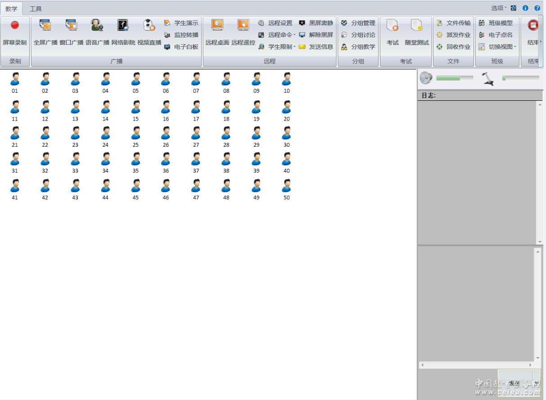Open the 选项 options menu

click(x=498, y=8)
